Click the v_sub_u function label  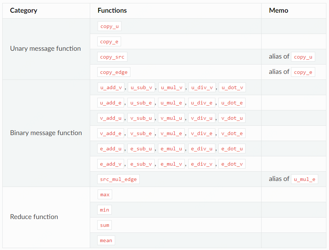click(x=141, y=118)
